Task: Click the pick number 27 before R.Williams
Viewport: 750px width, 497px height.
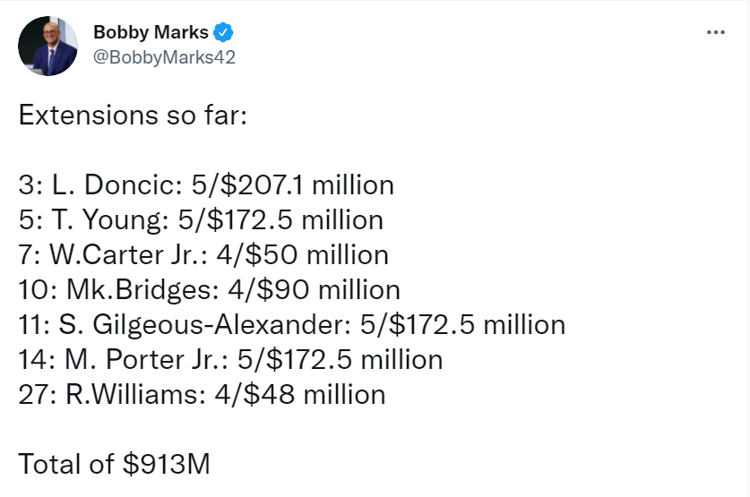Action: pos(32,395)
